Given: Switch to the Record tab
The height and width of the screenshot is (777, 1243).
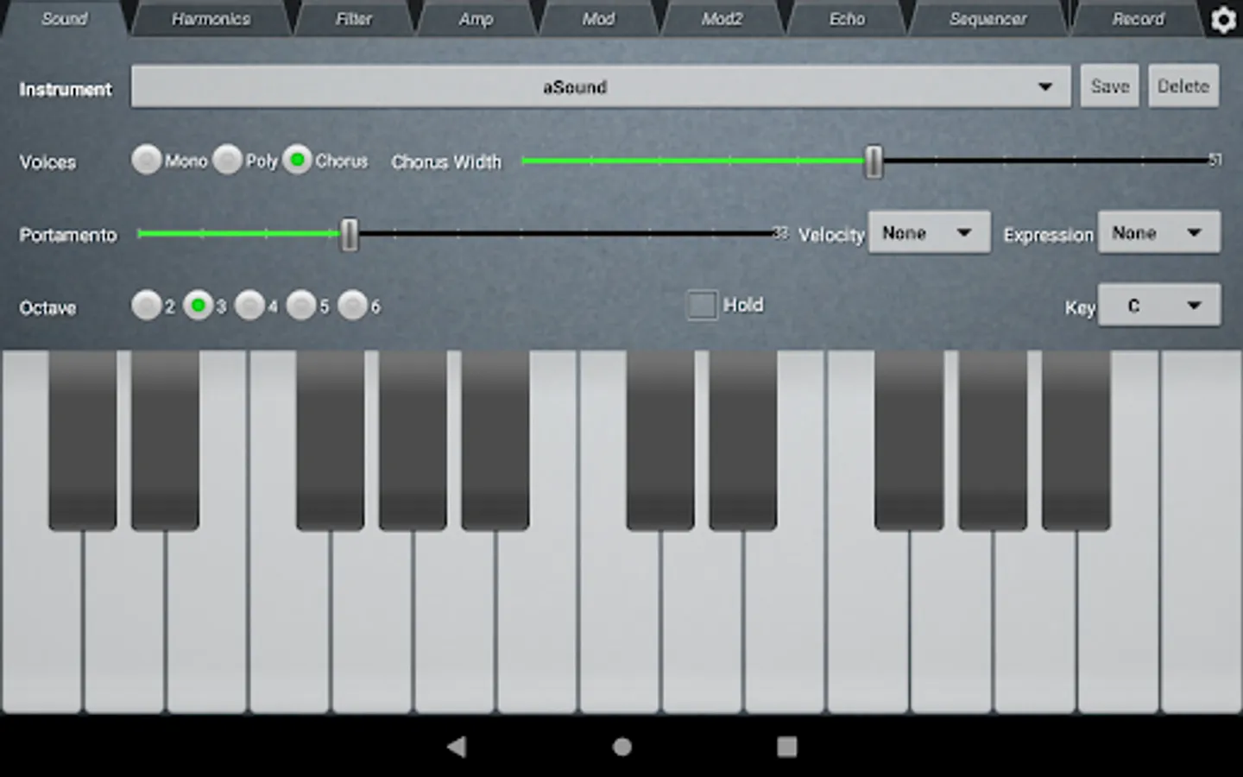Looking at the screenshot, I should coord(1138,19).
